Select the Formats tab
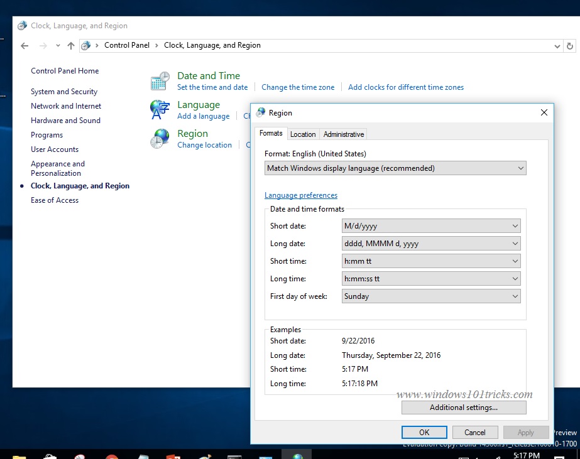 tap(271, 133)
